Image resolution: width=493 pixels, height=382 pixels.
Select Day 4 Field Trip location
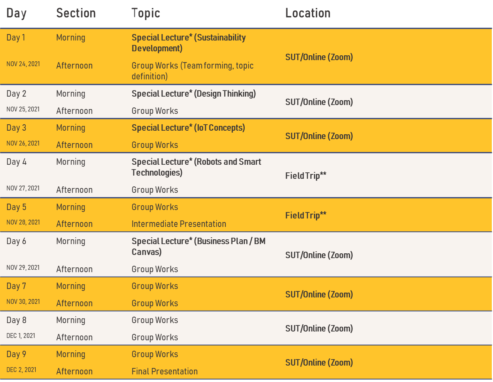pyautogui.click(x=306, y=176)
